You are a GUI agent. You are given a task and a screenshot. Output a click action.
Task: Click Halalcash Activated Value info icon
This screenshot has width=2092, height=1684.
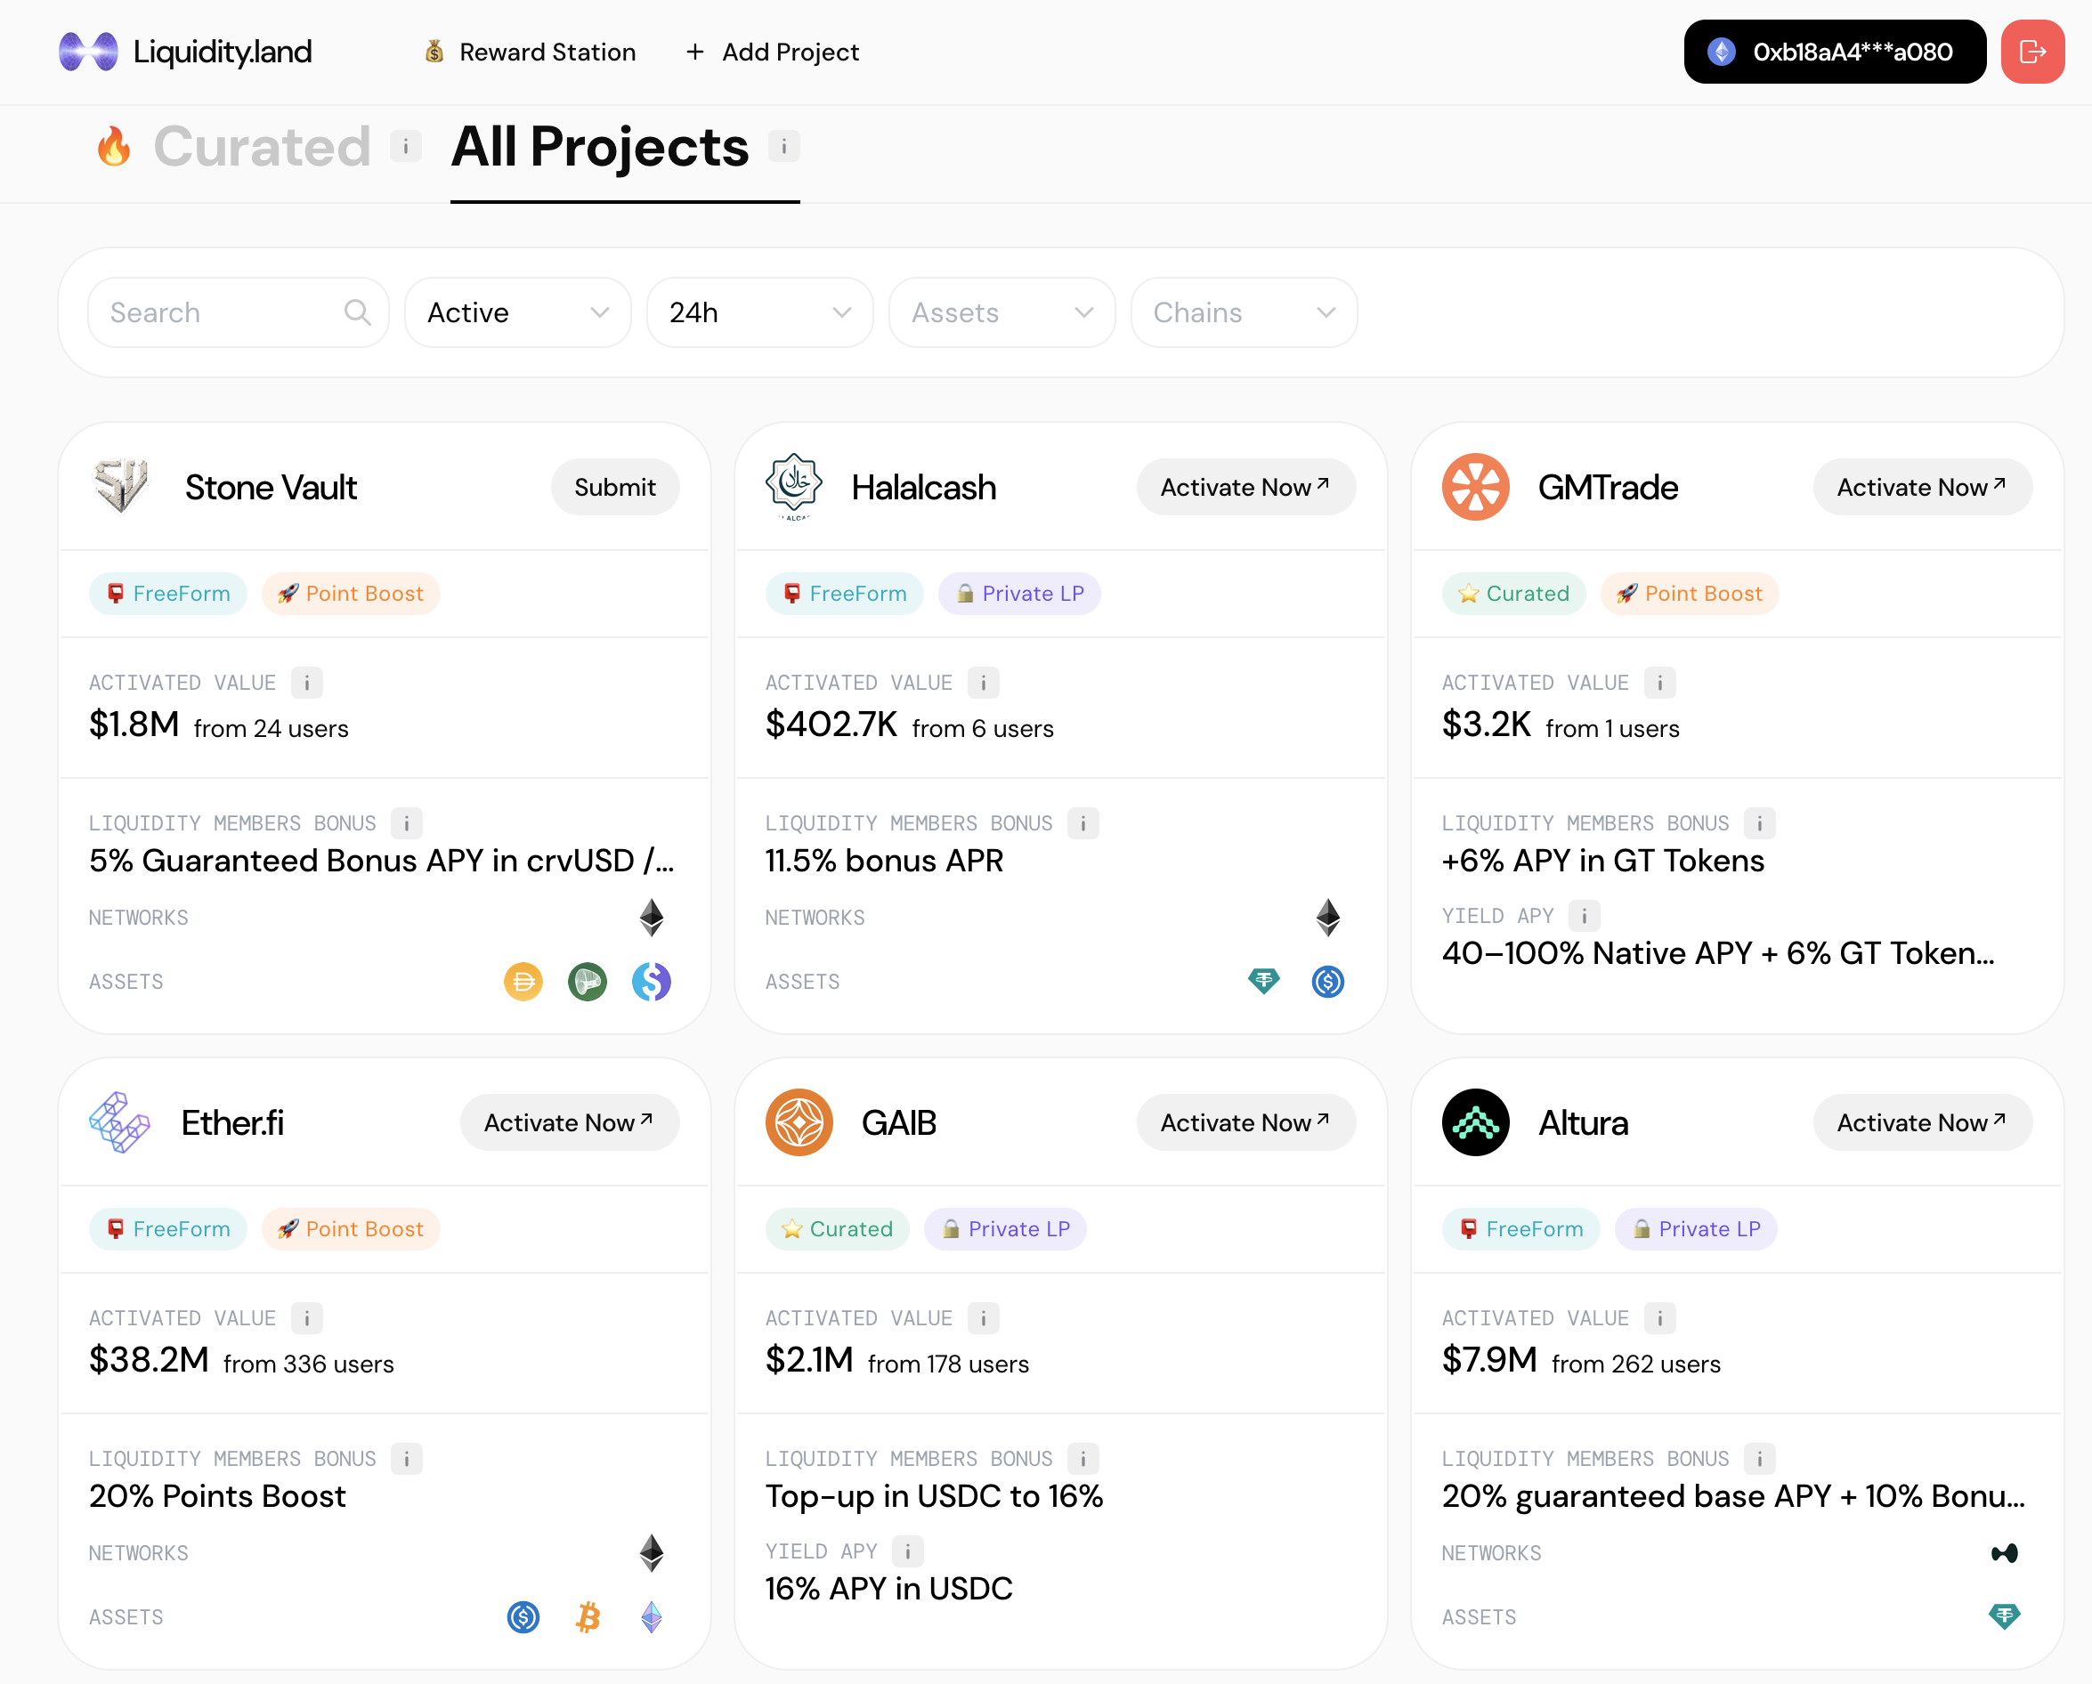tap(983, 683)
